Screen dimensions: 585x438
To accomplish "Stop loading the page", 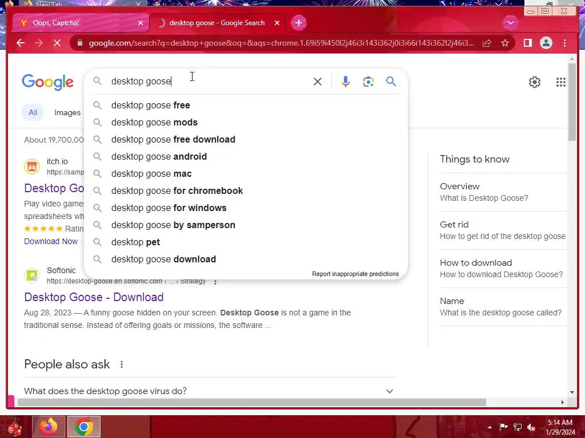I will 57,43.
